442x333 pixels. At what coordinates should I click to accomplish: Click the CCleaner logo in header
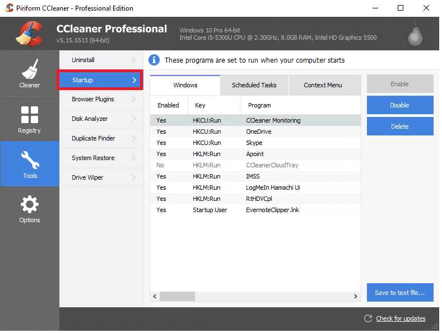point(29,34)
